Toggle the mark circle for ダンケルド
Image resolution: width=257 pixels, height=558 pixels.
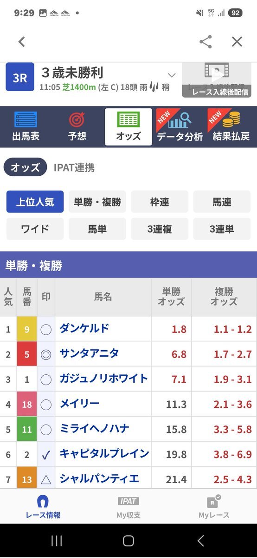[x=46, y=329]
